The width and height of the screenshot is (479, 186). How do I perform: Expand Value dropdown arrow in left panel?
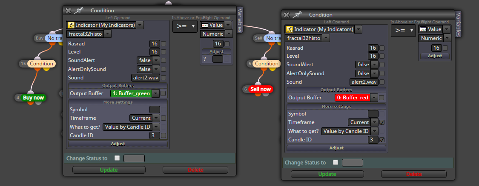[x=228, y=25]
